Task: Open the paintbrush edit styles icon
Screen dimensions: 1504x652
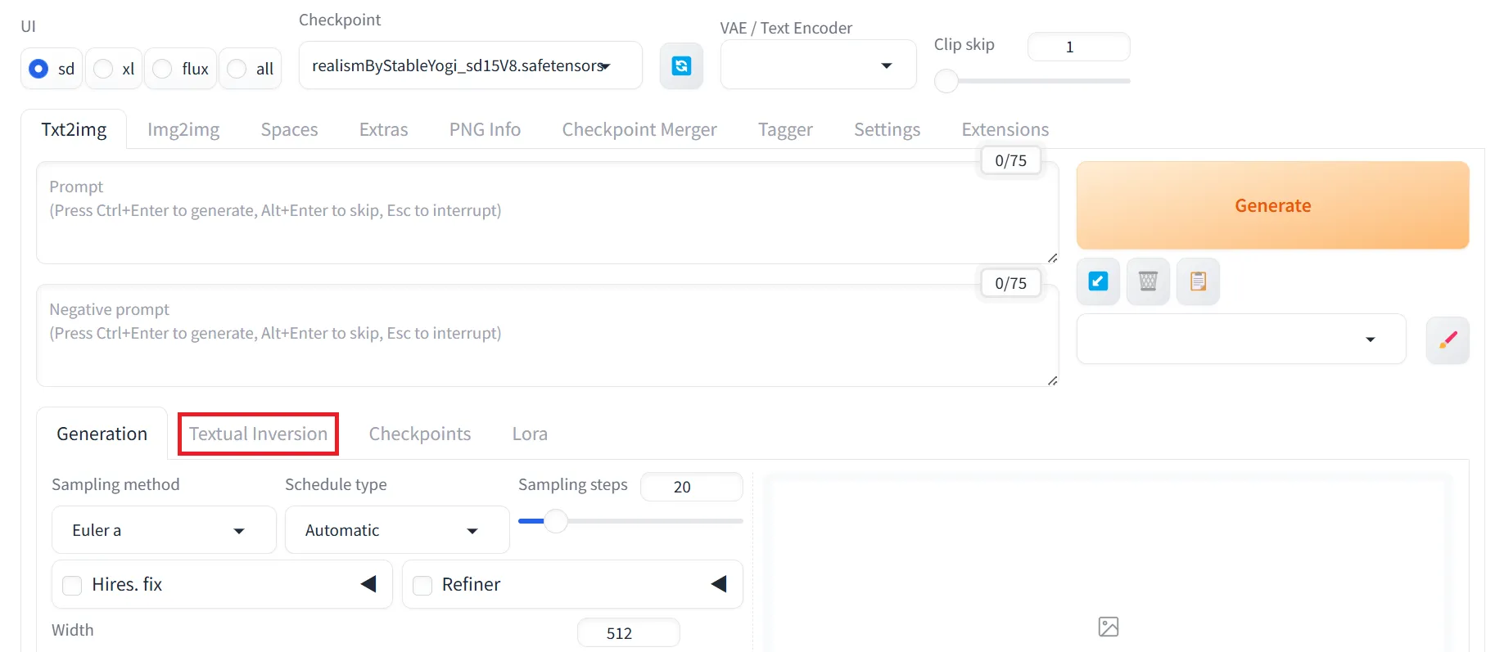Action: (1448, 339)
